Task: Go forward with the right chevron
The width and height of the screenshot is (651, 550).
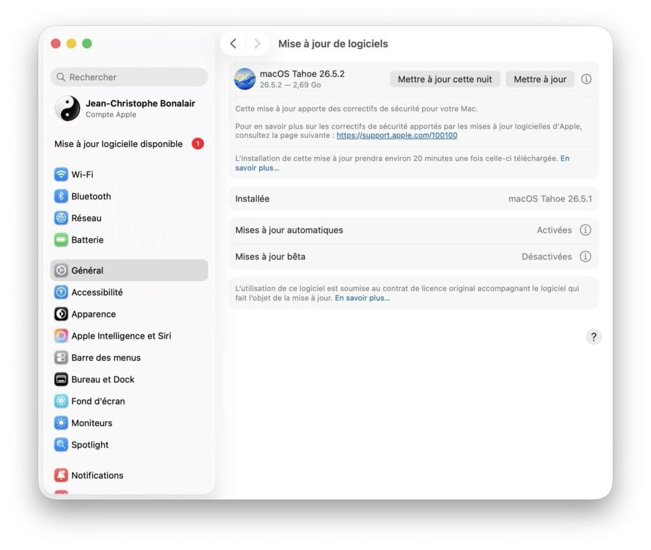Action: click(x=257, y=44)
